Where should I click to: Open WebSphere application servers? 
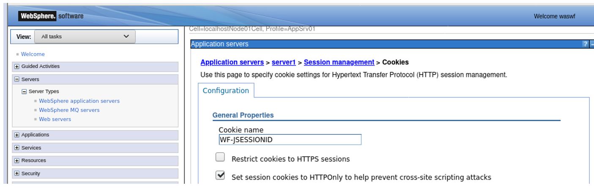[79, 101]
